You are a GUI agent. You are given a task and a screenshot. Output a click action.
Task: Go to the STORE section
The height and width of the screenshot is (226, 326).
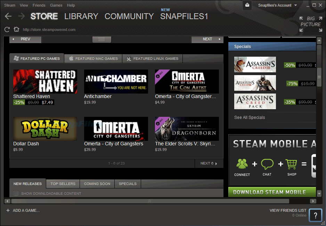pyautogui.click(x=44, y=16)
